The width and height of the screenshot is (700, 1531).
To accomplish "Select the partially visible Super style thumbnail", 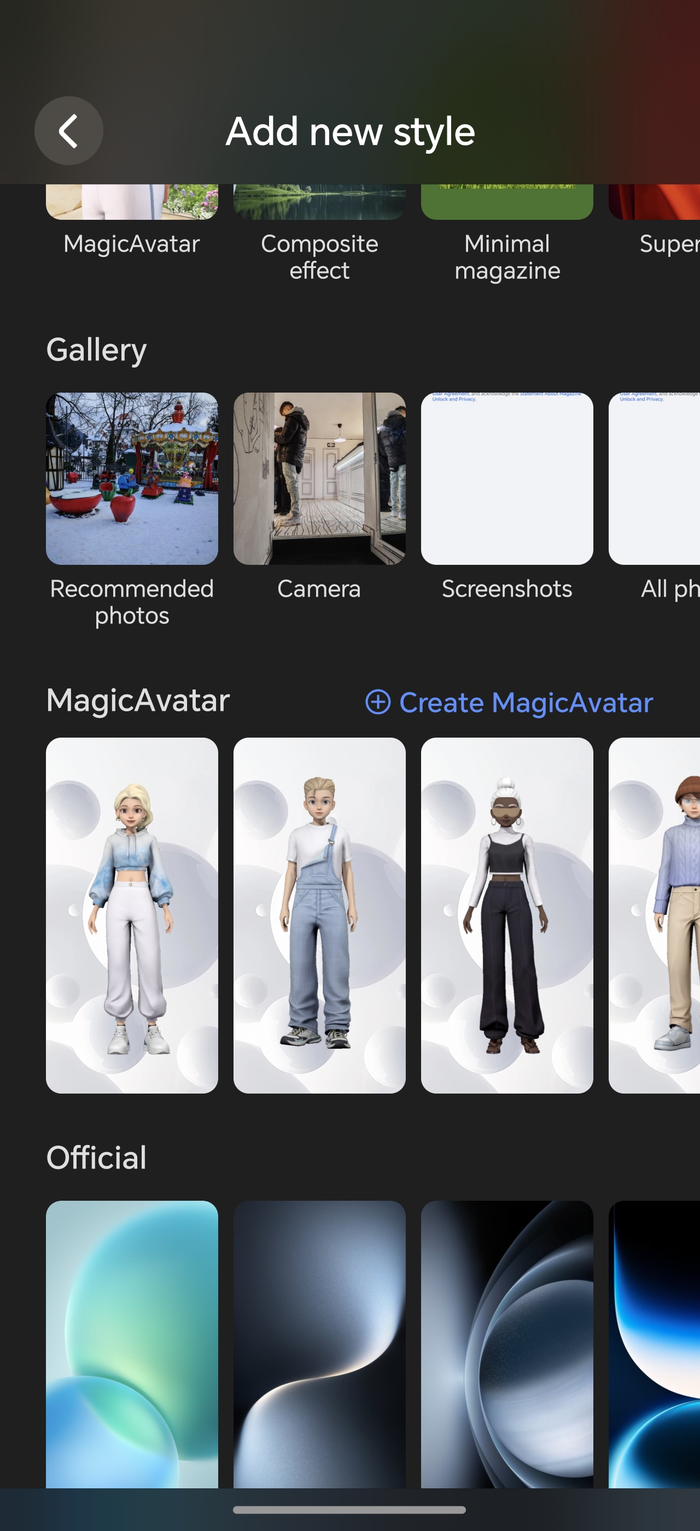I will [654, 201].
